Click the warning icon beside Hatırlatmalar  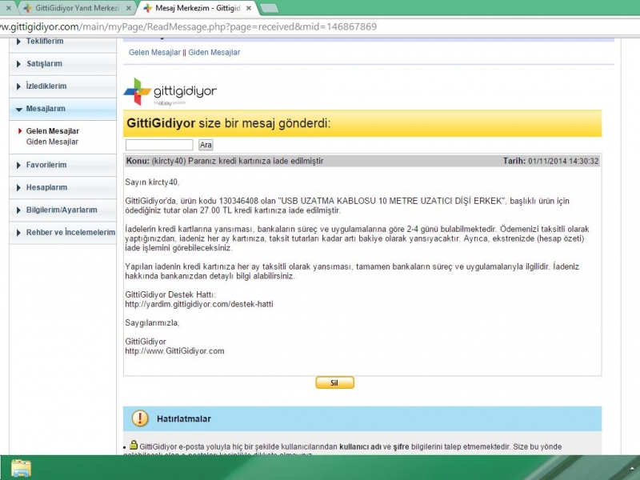[140, 418]
